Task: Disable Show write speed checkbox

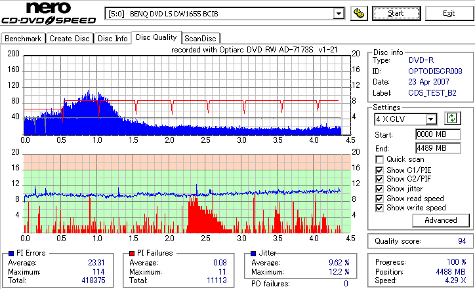Action: [x=379, y=208]
